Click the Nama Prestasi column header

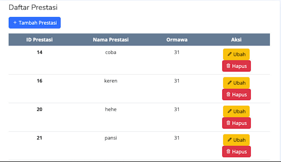click(x=111, y=40)
